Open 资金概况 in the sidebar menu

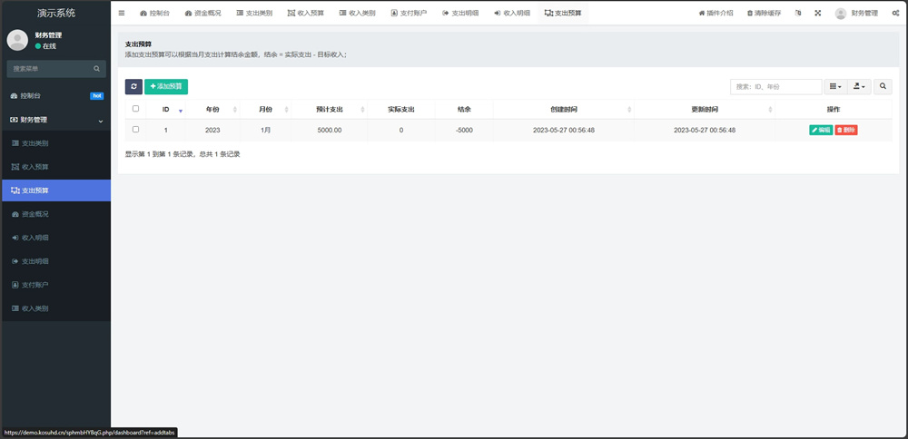(x=56, y=214)
